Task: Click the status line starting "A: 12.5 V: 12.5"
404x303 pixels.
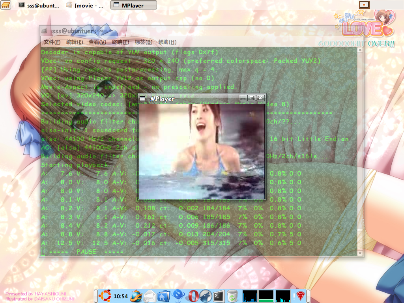Action: pos(171,243)
